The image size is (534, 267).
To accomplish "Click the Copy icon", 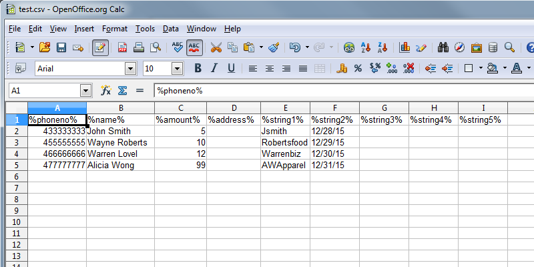I will (232, 47).
